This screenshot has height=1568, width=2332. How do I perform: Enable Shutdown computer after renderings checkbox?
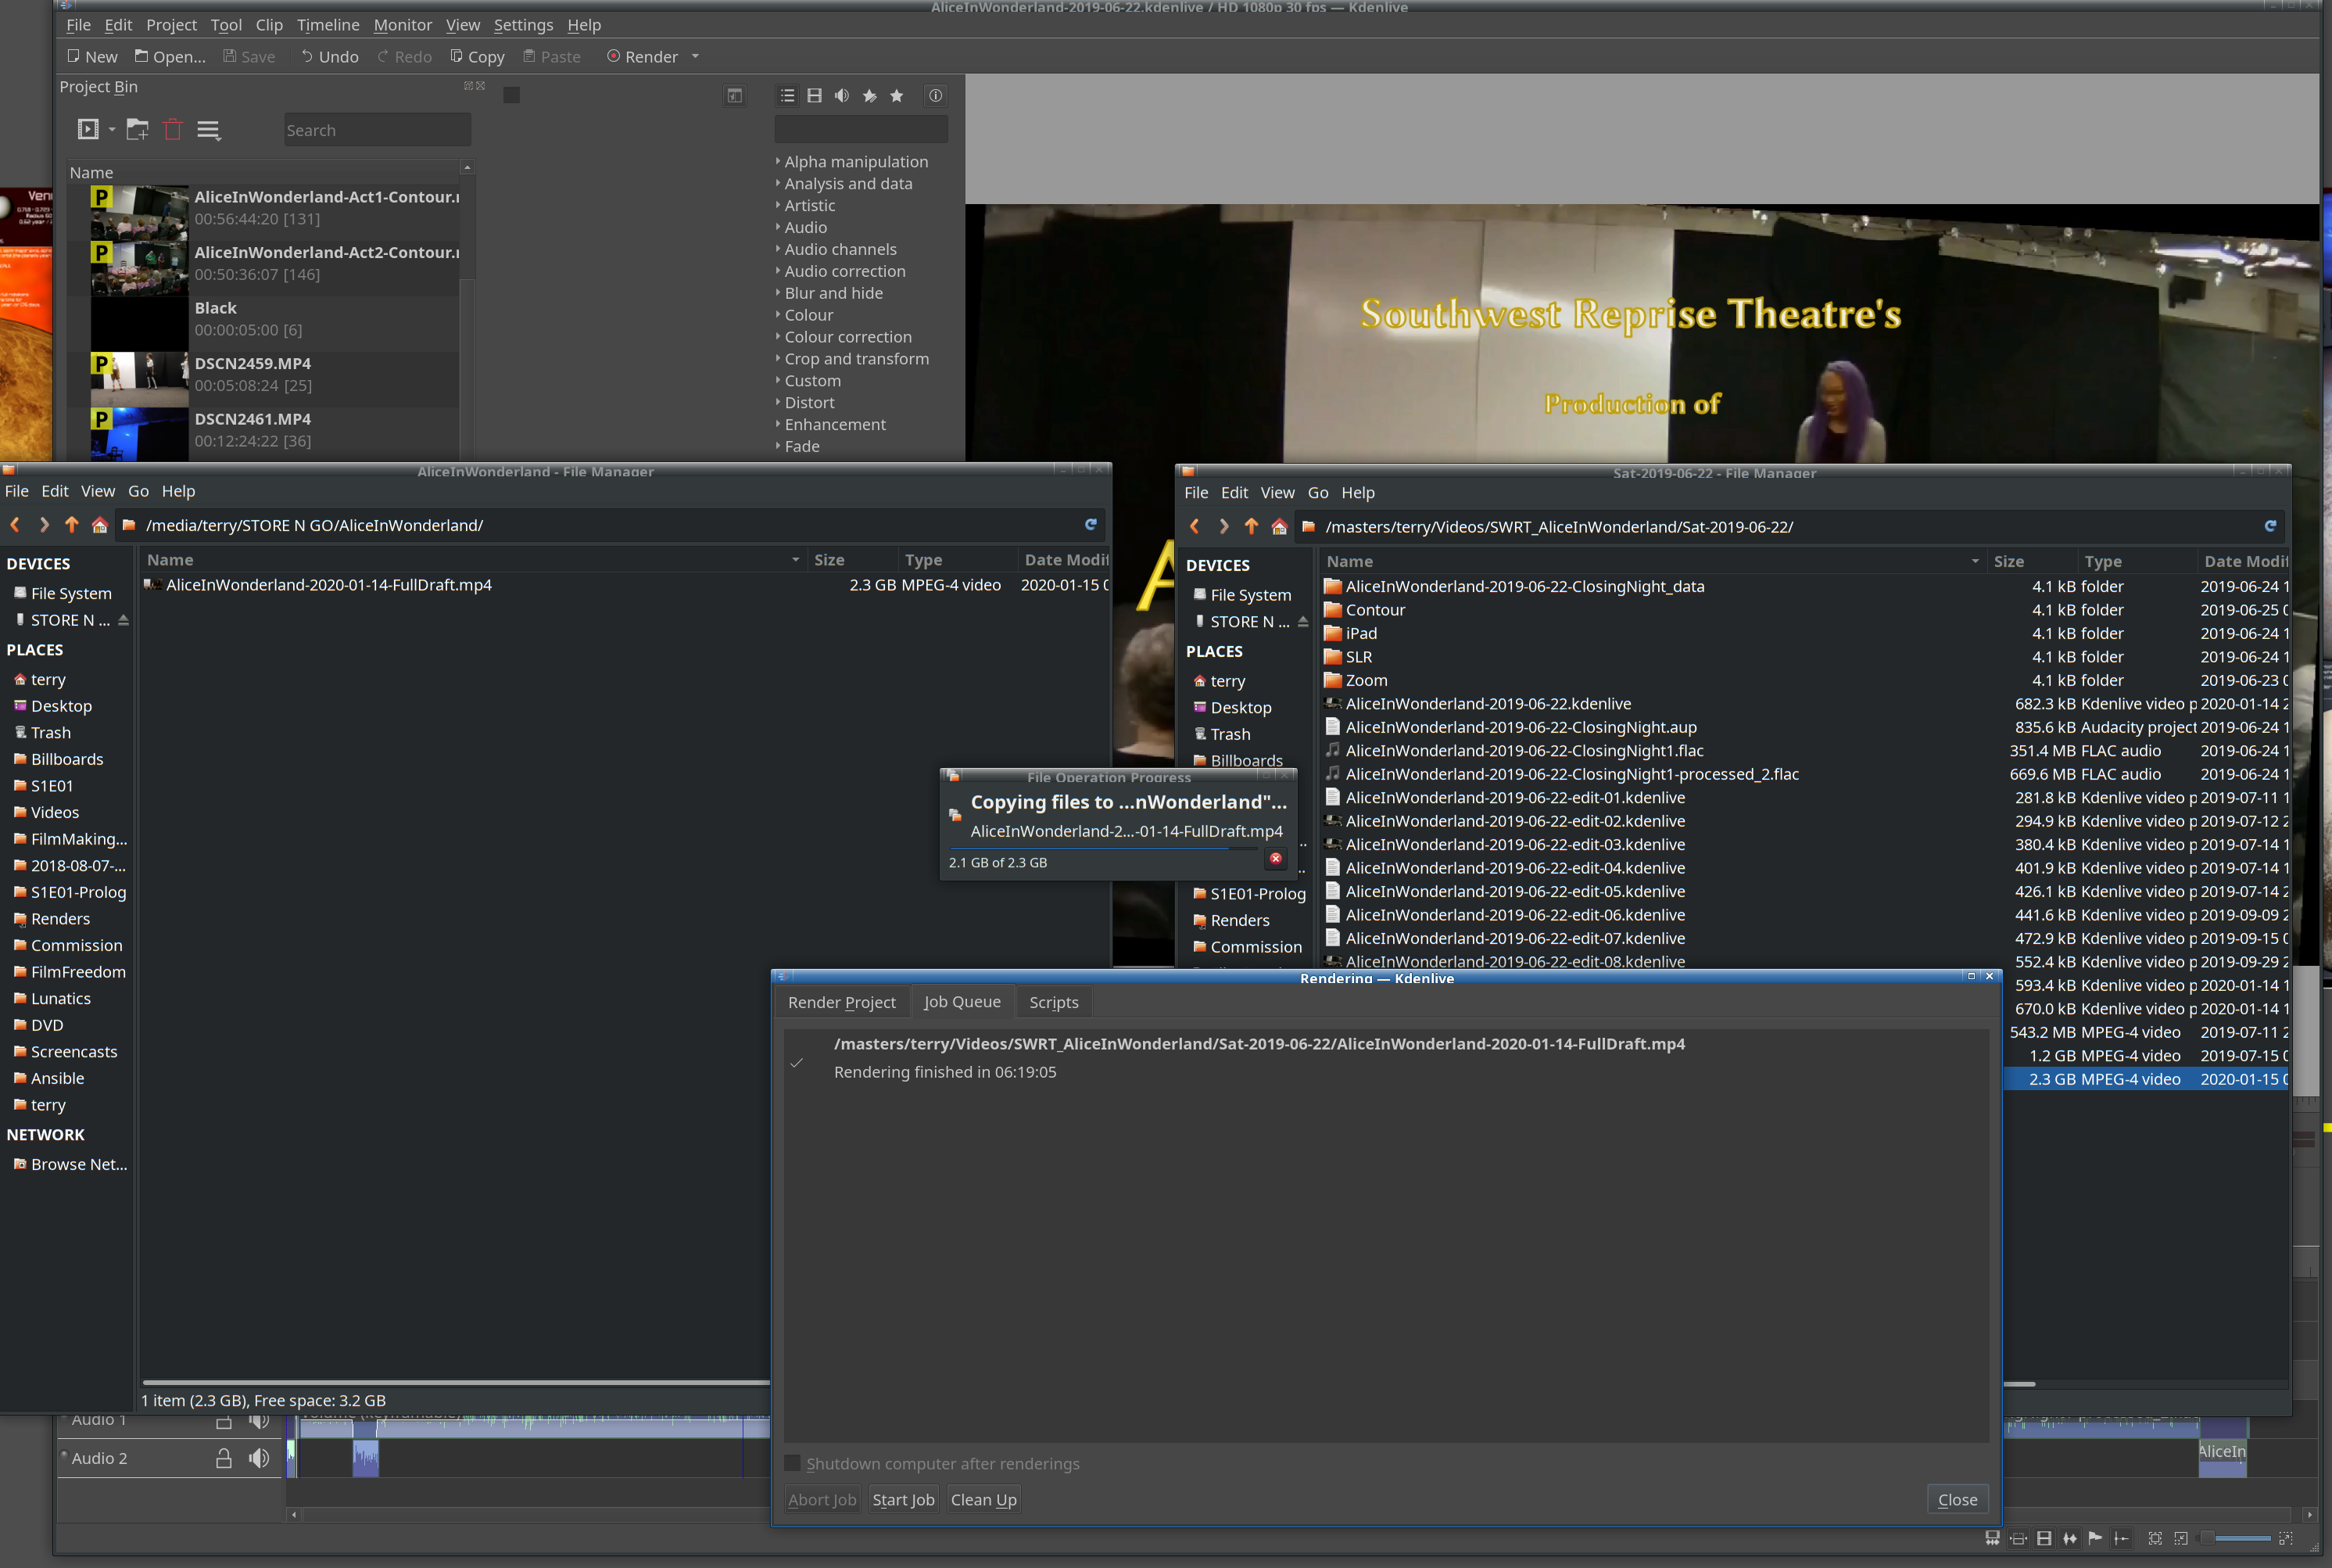(793, 1463)
